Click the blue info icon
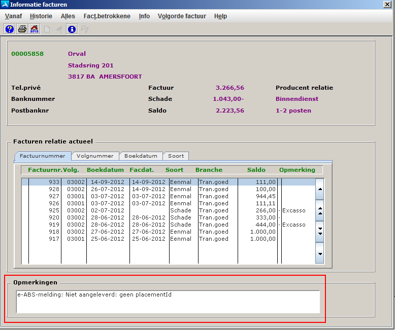The width and height of the screenshot is (395, 330). tap(72, 29)
